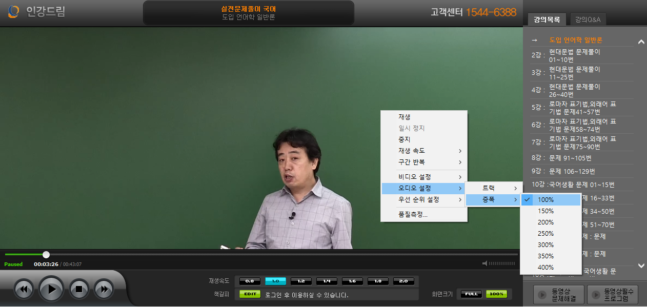Click the large play button
This screenshot has height=307, width=647.
(52, 289)
